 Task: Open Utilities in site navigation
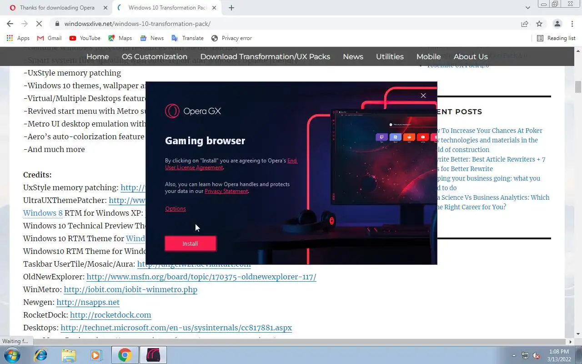tap(390, 56)
